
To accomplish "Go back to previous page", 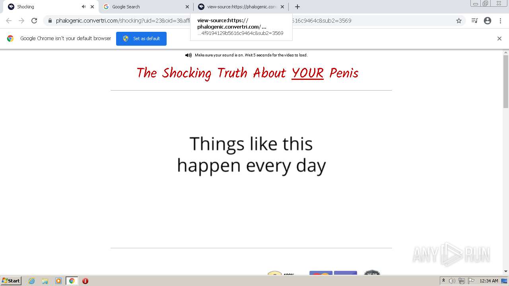I will (9, 21).
